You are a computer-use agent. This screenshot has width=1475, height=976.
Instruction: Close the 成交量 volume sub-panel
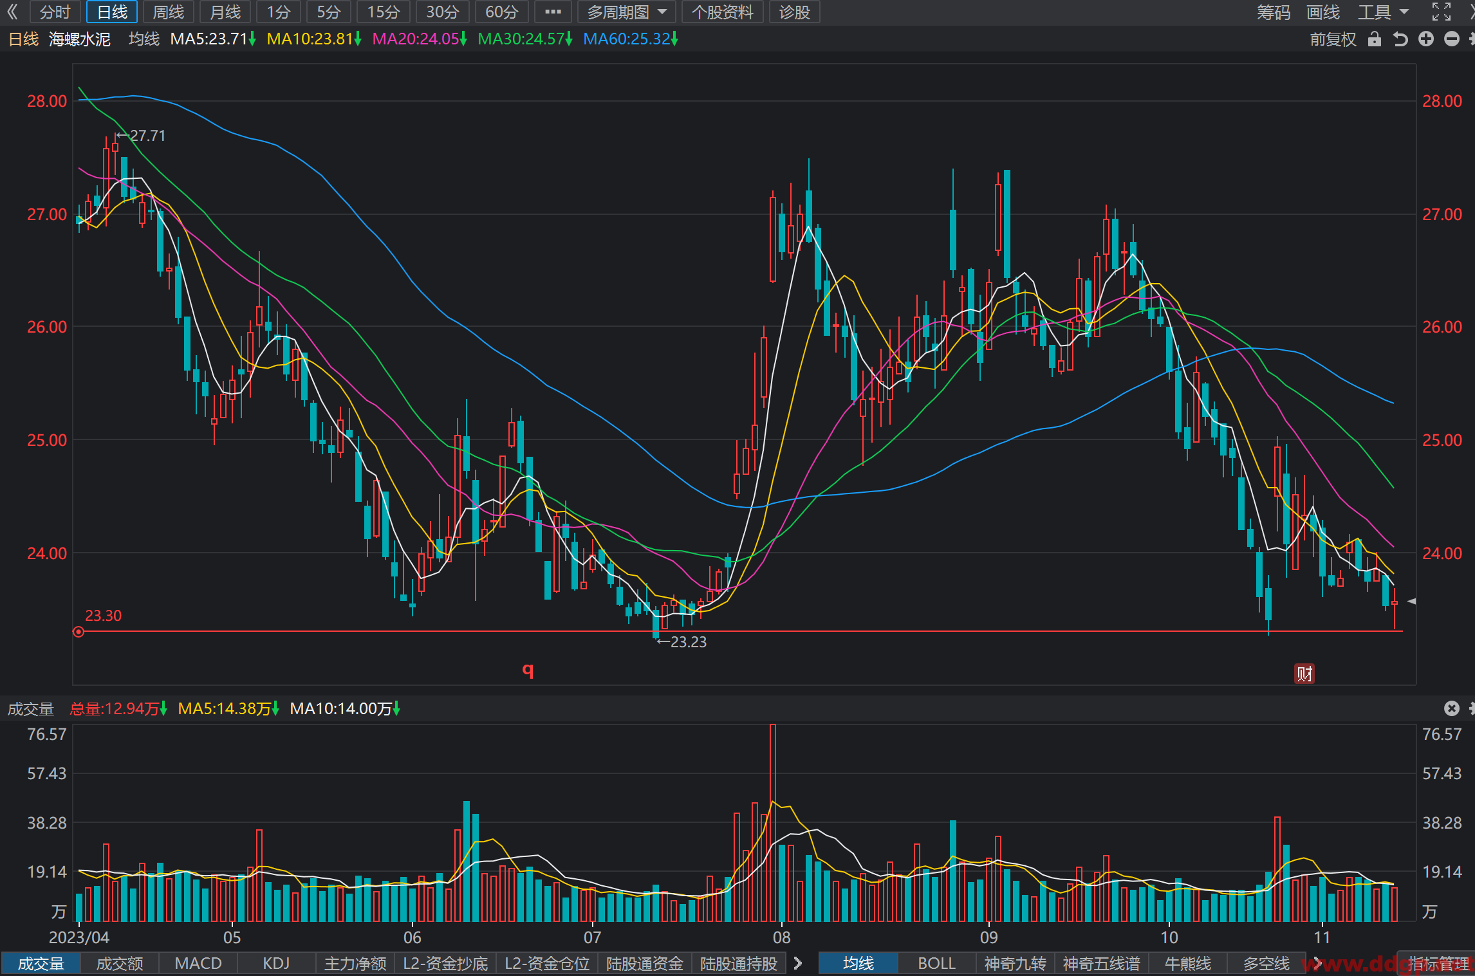[1452, 708]
